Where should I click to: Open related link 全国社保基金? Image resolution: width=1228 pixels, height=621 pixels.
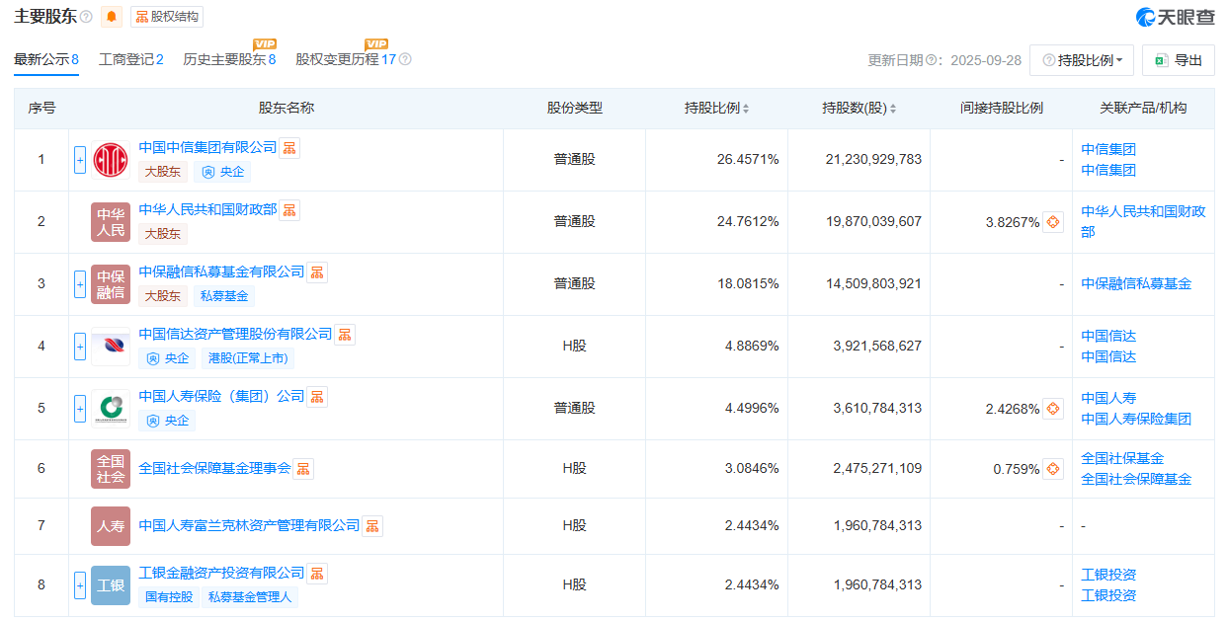tap(1122, 458)
